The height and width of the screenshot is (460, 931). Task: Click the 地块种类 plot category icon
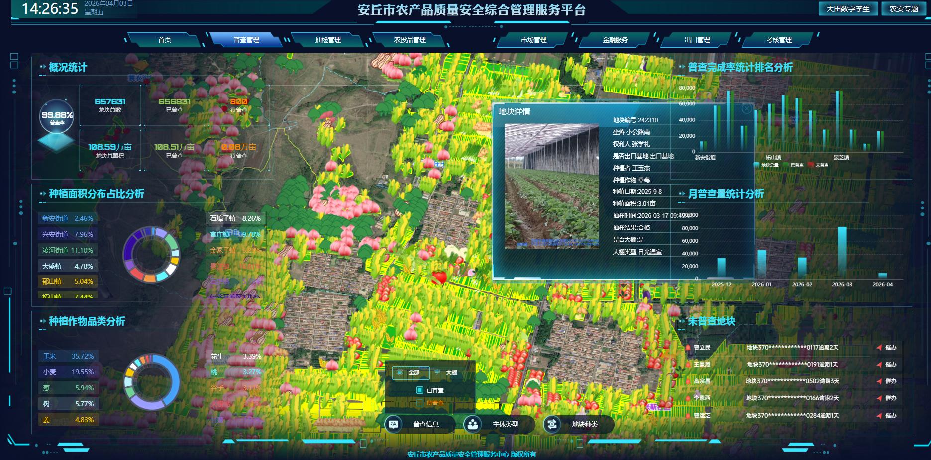[552, 424]
